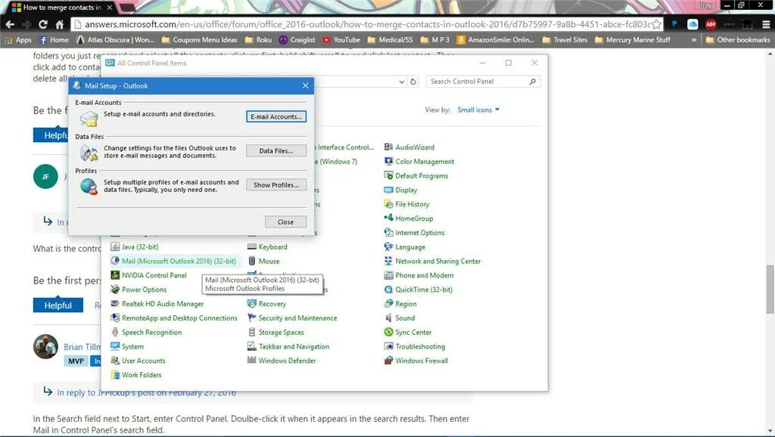Image resolution: width=775 pixels, height=437 pixels.
Task: Open Show Profiles in Mail Setup
Action: pos(276,184)
